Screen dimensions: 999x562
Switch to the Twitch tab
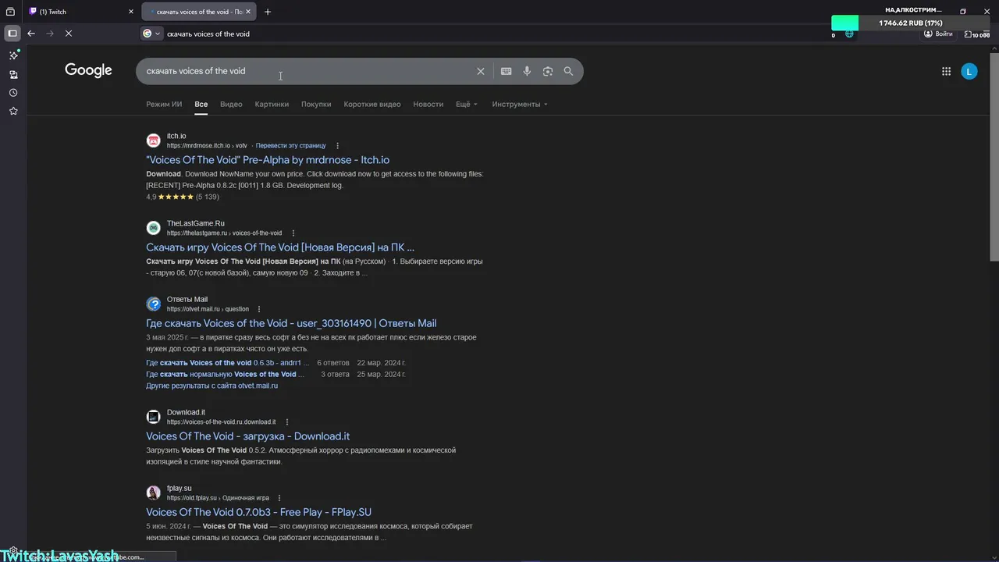pyautogui.click(x=82, y=12)
